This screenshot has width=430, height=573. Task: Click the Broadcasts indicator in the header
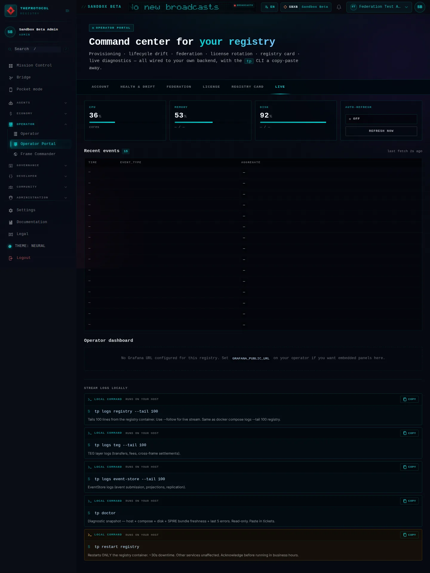[243, 5]
